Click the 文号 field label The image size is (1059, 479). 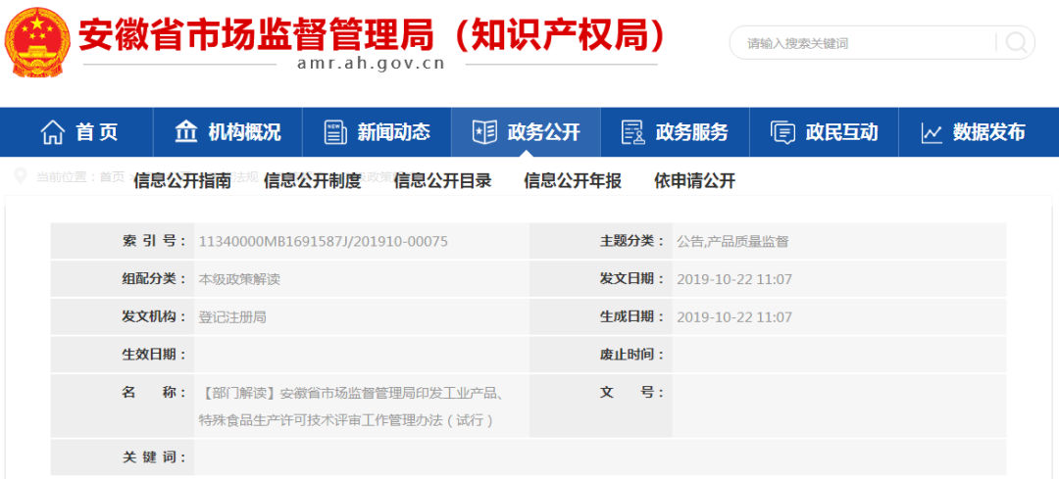click(632, 393)
